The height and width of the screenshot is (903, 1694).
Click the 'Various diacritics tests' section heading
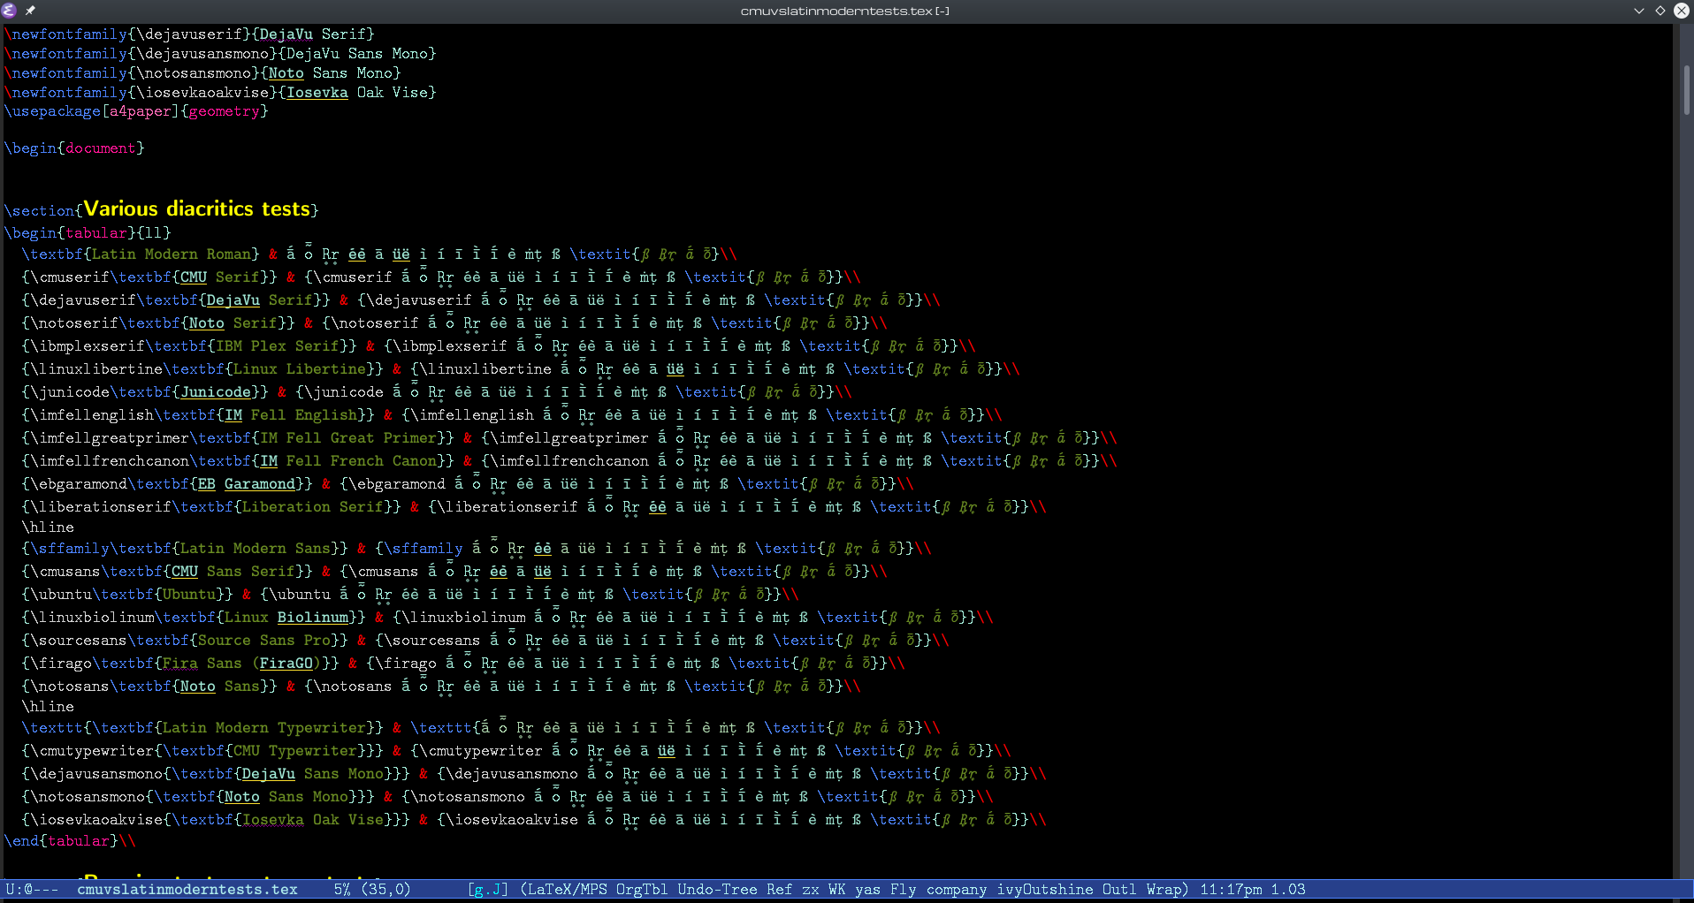pos(197,209)
